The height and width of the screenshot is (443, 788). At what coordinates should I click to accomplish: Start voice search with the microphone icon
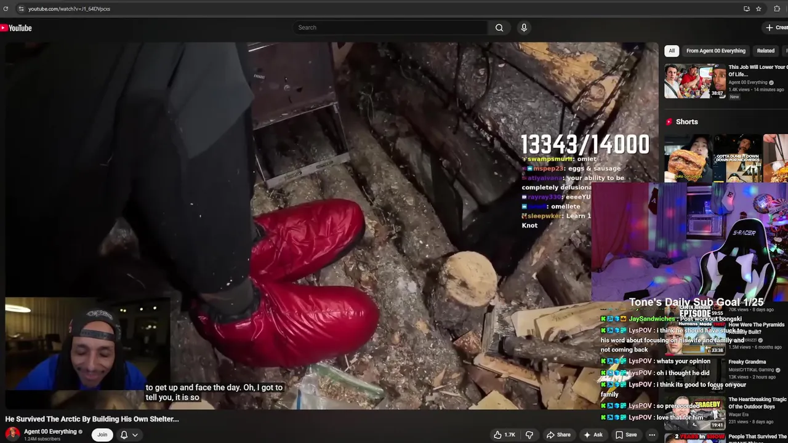click(x=524, y=28)
